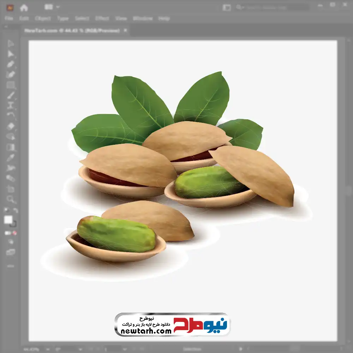
Task: Toggle the color/none mode buttons below swatch
Action: tap(11, 233)
